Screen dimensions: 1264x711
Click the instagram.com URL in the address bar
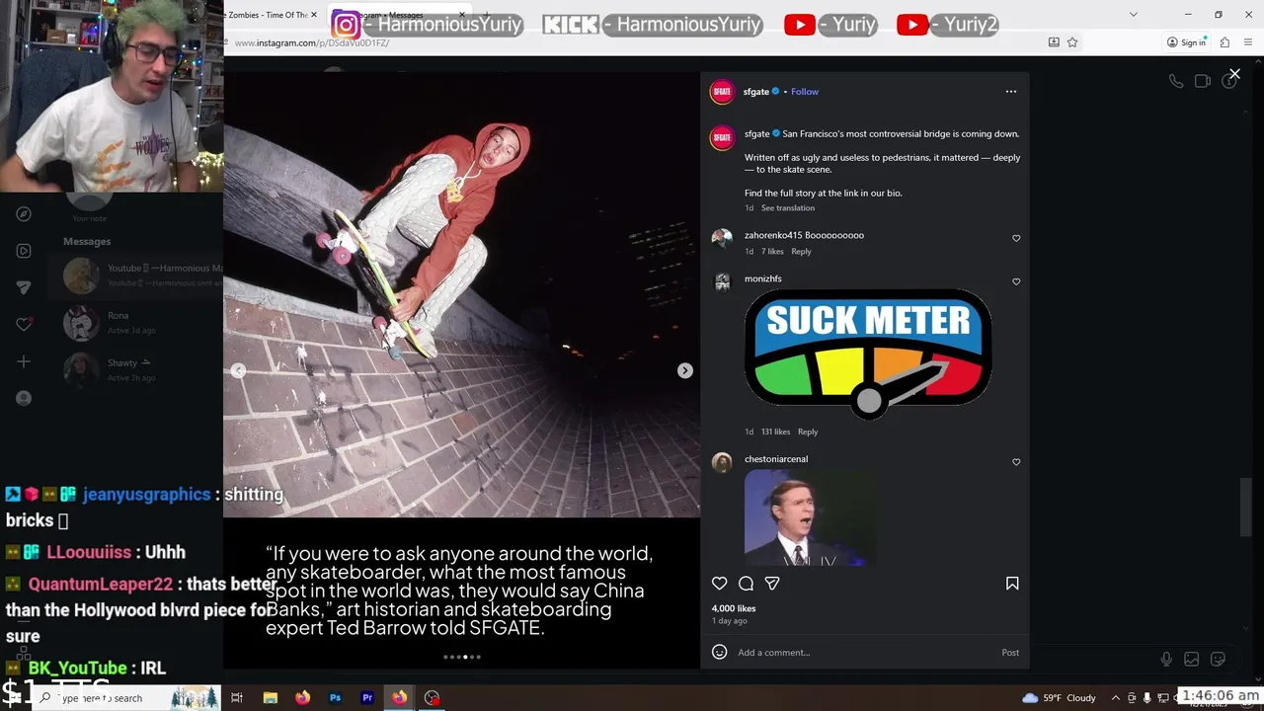(312, 42)
